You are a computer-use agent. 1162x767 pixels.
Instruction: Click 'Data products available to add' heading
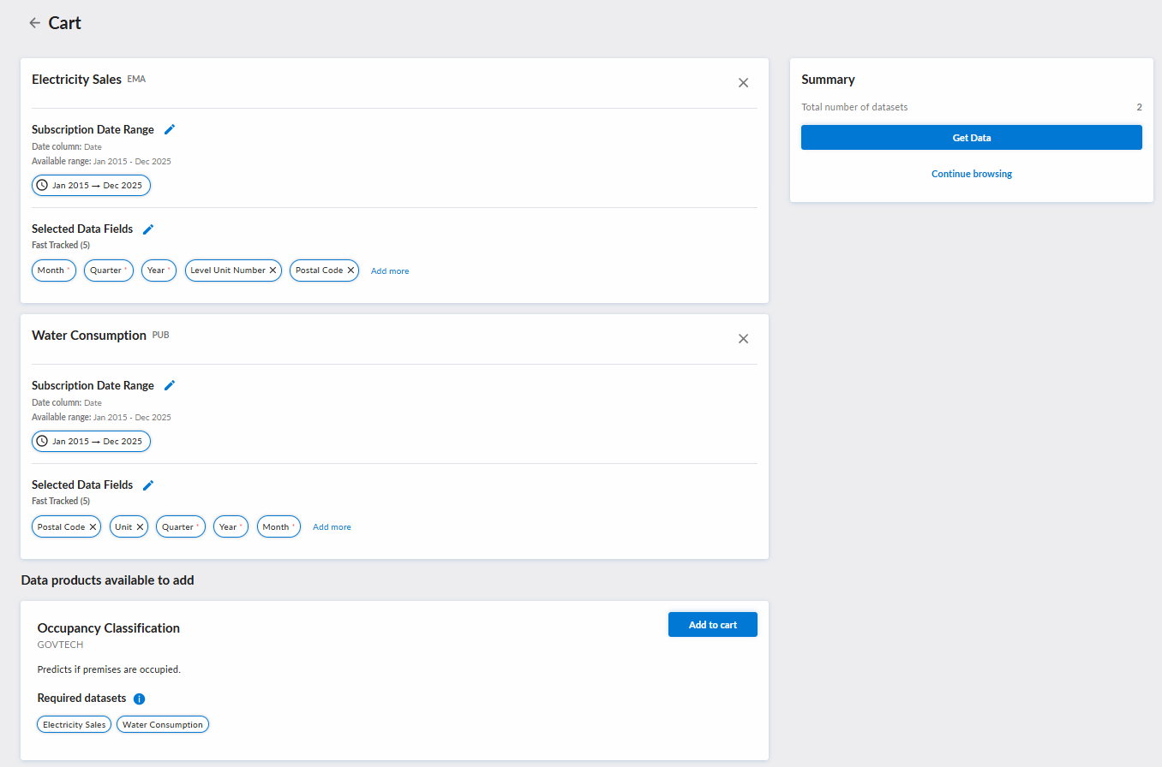click(x=108, y=580)
